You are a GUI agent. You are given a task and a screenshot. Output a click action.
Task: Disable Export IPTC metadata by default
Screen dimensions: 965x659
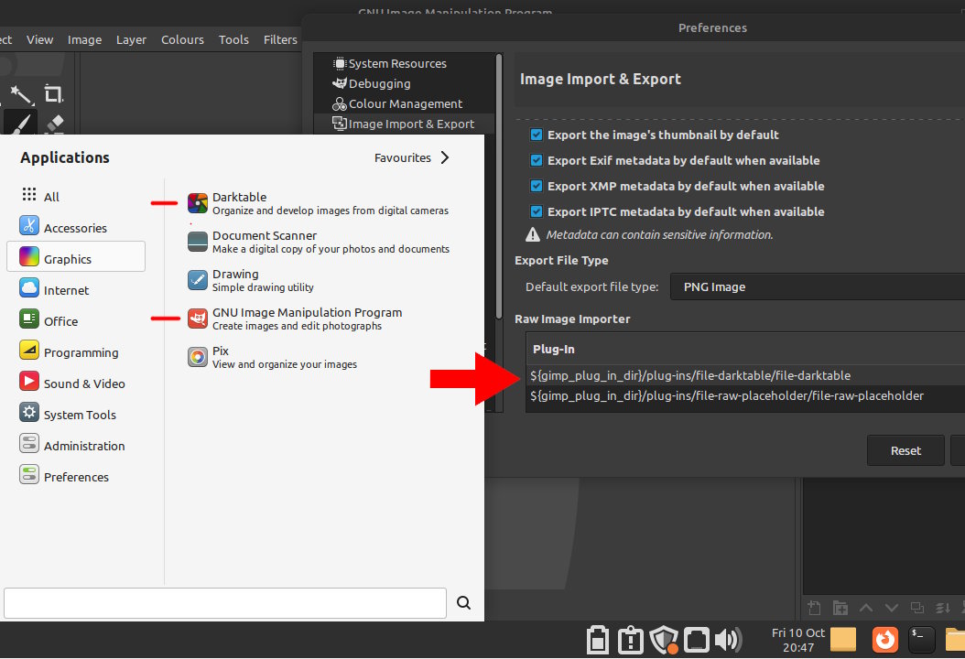[x=537, y=211]
